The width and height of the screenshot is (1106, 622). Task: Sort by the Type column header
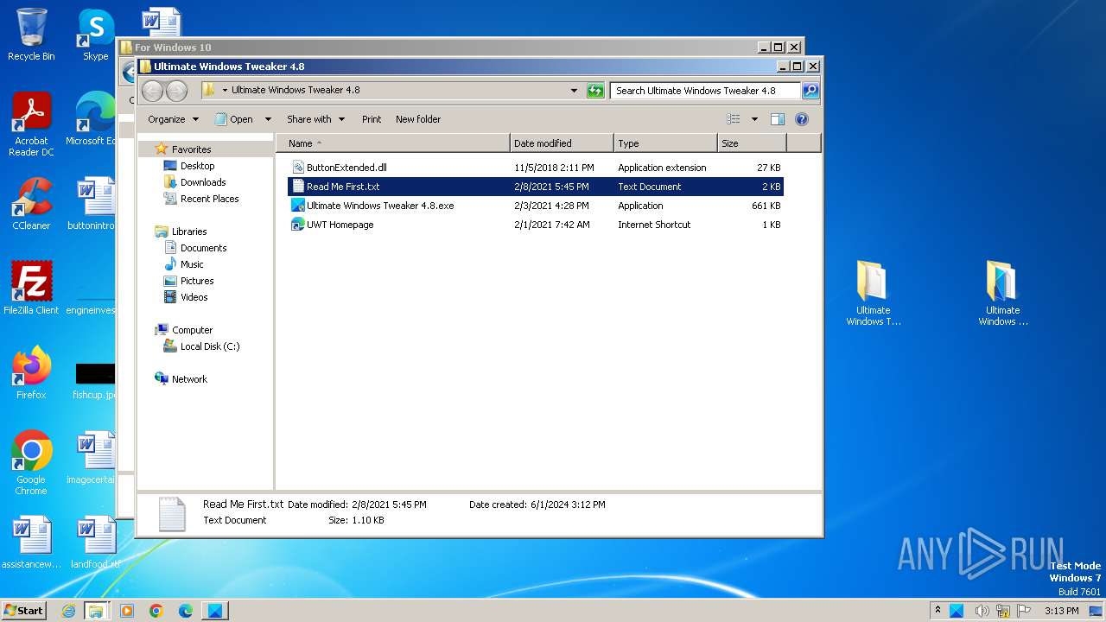pos(666,143)
